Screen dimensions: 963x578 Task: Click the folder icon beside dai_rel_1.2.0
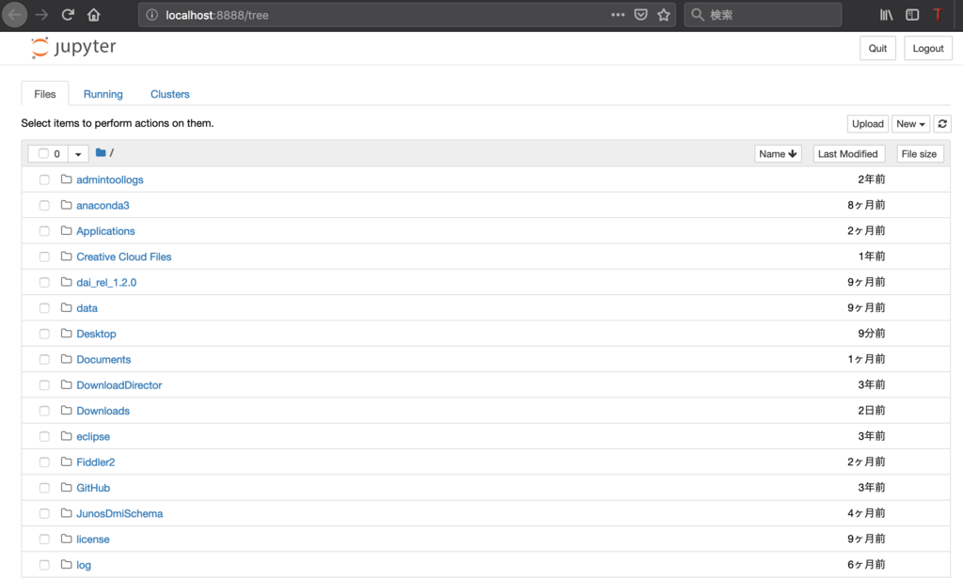(67, 282)
